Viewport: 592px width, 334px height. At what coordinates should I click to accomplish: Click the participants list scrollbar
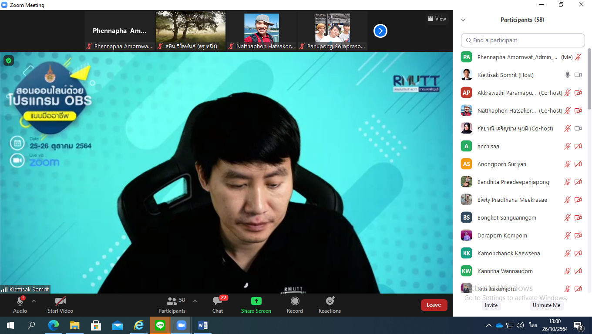pyautogui.click(x=589, y=80)
